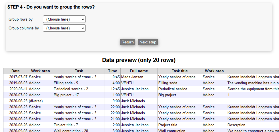
Task: Select the 12:45 time cell
Action: point(115,89)
